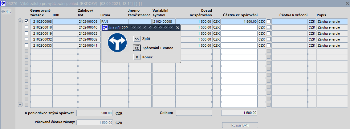This screenshot has height=129, width=350.
Task: Click the Párovaná částka zálohy 1 500.00 field
Action: coord(95,123)
